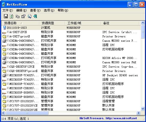Click the horizontal scrollbar right arrow
146x122 pixels.
(x=138, y=113)
